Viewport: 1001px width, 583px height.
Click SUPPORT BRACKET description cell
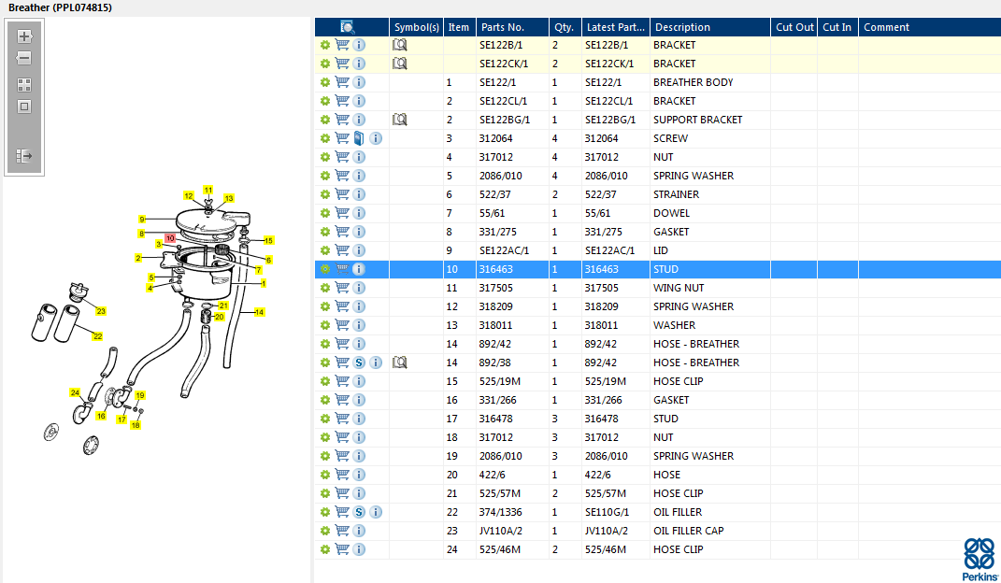tap(698, 120)
